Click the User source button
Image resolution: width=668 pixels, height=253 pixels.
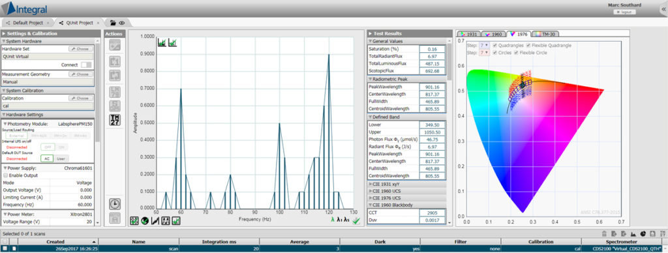tap(61, 158)
